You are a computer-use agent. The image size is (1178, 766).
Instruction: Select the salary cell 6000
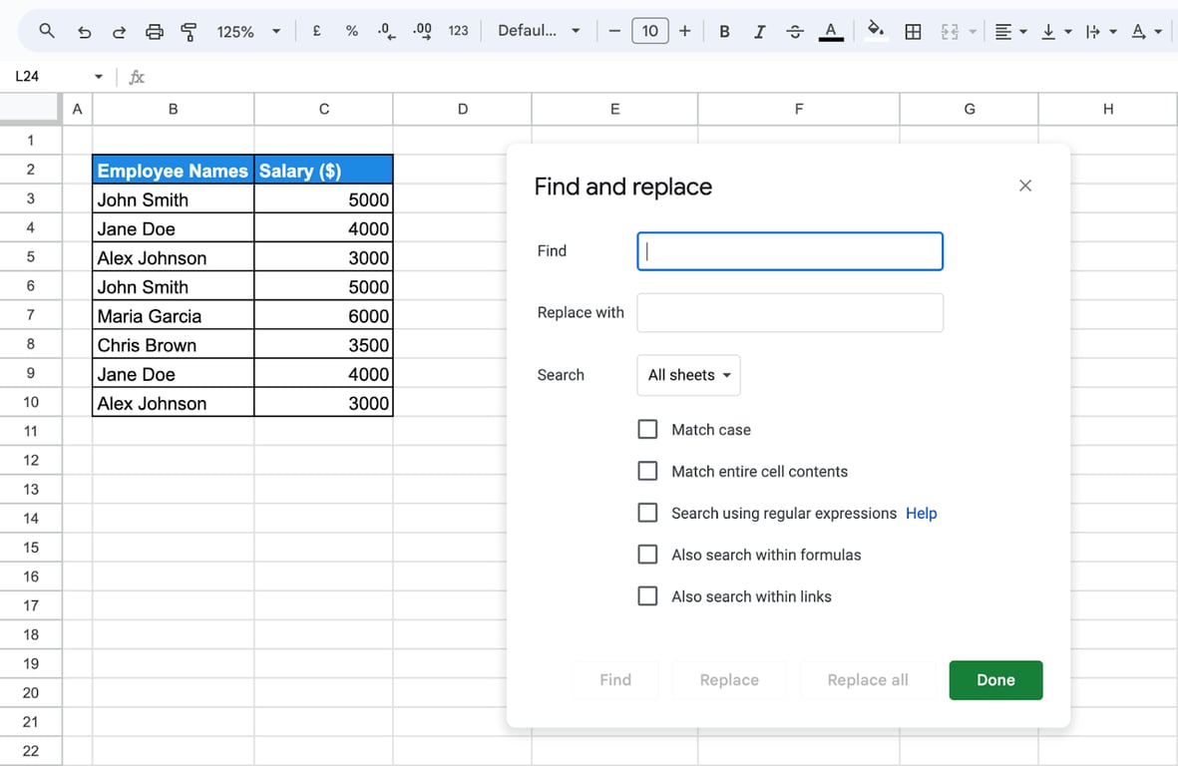click(x=324, y=315)
